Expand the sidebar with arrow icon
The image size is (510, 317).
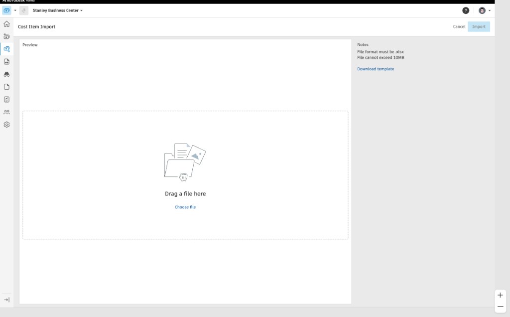pyautogui.click(x=6, y=300)
